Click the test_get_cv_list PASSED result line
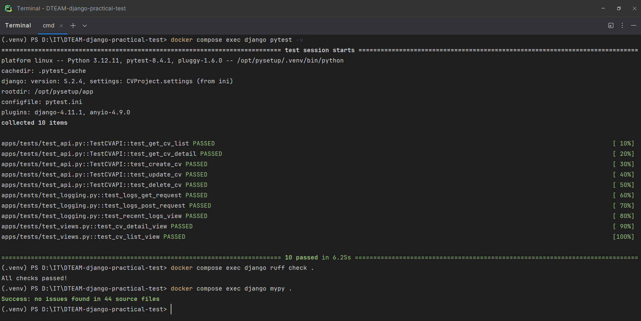Screen dimensions: 641x321 point(108,143)
